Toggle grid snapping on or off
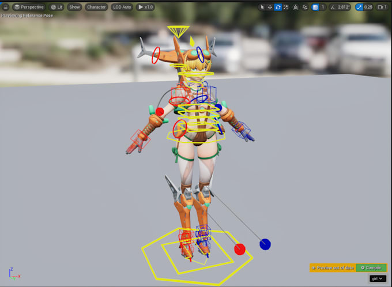 tap(315, 7)
